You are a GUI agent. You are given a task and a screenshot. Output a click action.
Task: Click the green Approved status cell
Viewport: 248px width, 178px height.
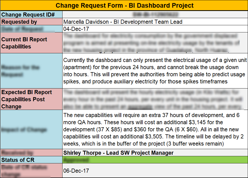click(155, 160)
